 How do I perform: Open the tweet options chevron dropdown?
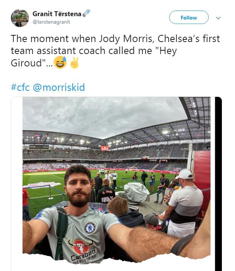coord(218,18)
